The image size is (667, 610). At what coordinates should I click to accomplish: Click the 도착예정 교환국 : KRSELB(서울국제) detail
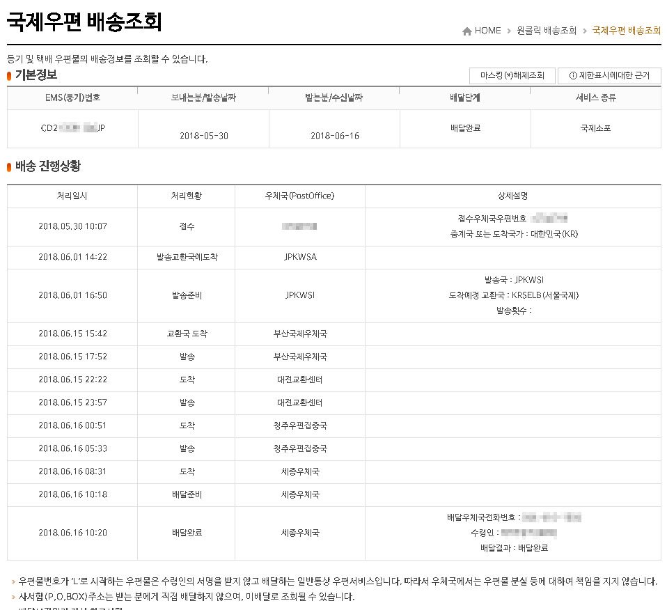pyautogui.click(x=514, y=296)
